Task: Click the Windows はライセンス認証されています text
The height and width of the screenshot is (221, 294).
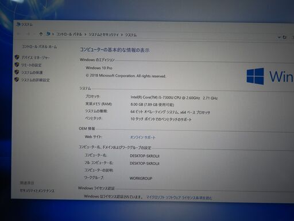Action: pos(113,196)
